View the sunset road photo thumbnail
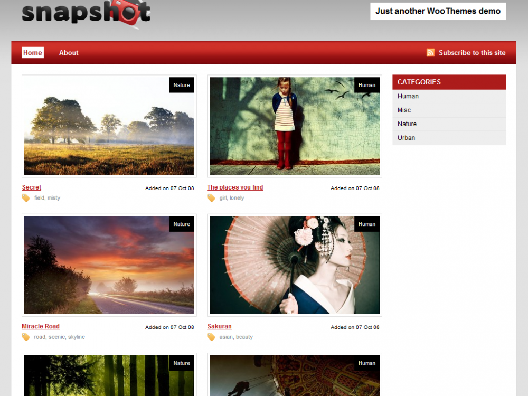The image size is (528, 396). [109, 265]
